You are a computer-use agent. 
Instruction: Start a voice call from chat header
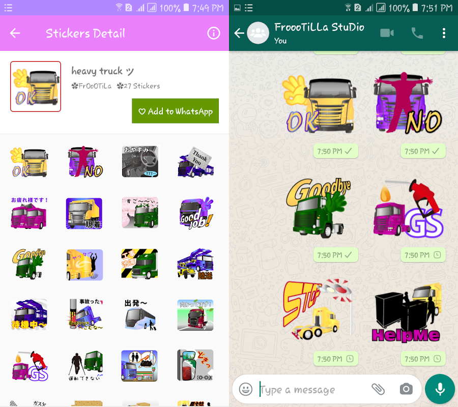click(x=417, y=33)
